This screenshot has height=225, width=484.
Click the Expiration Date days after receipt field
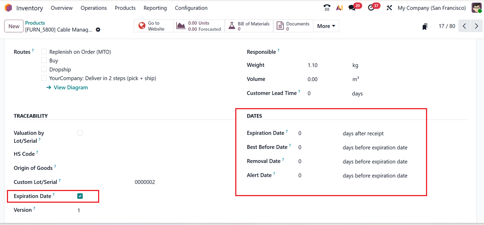(x=300, y=133)
